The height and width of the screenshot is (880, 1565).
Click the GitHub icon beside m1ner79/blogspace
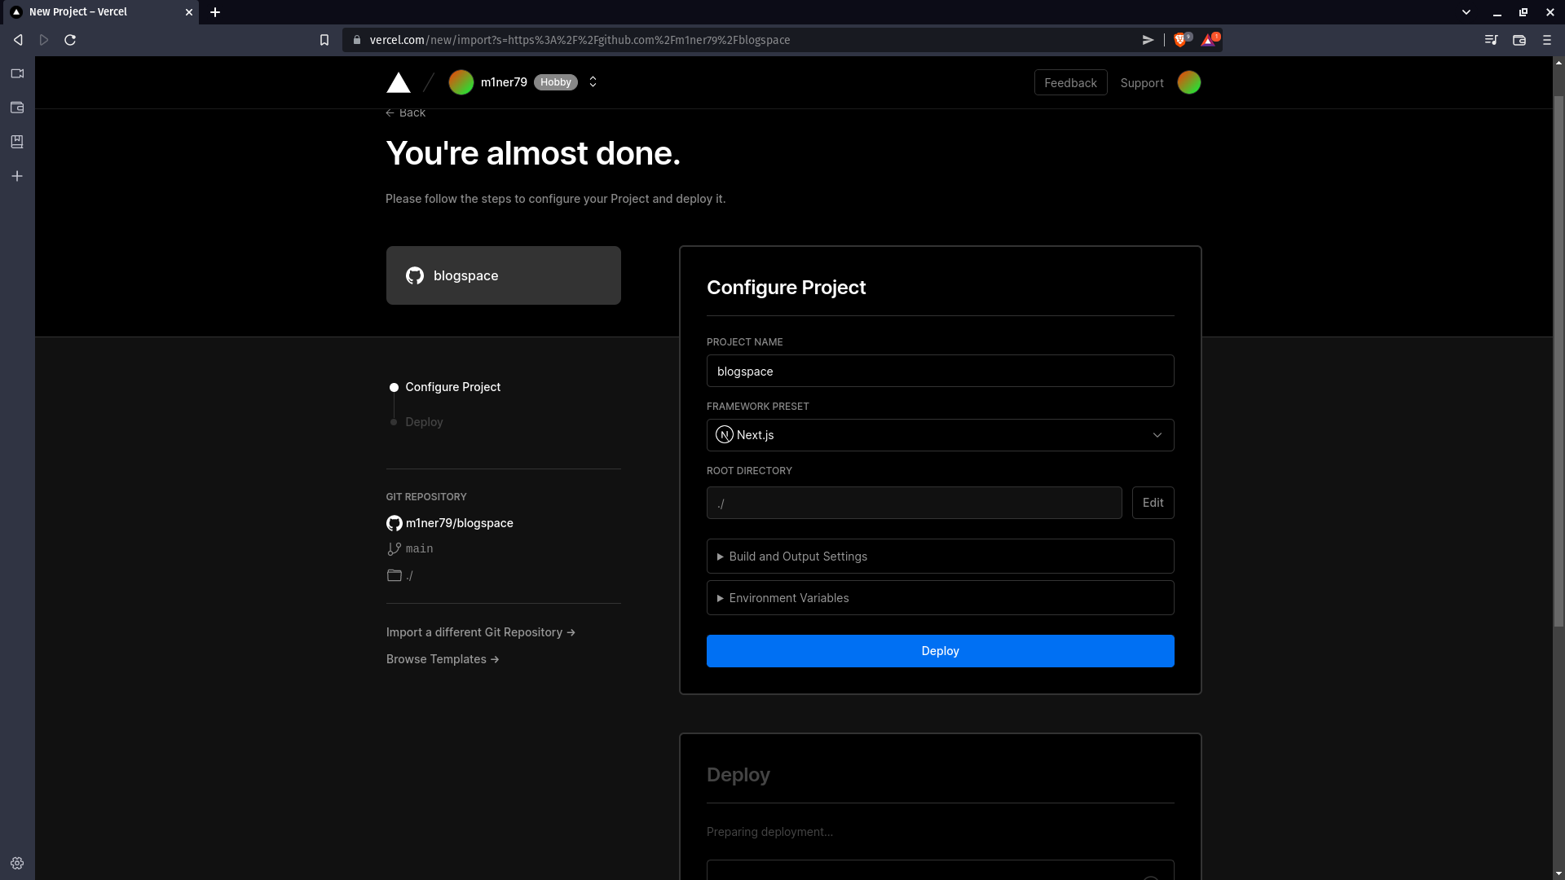tap(395, 523)
